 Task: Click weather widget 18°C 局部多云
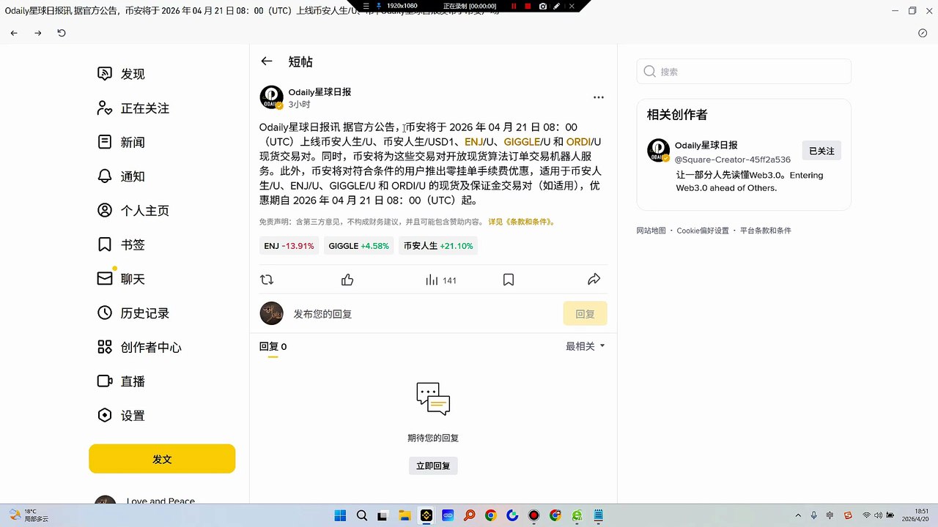point(29,515)
